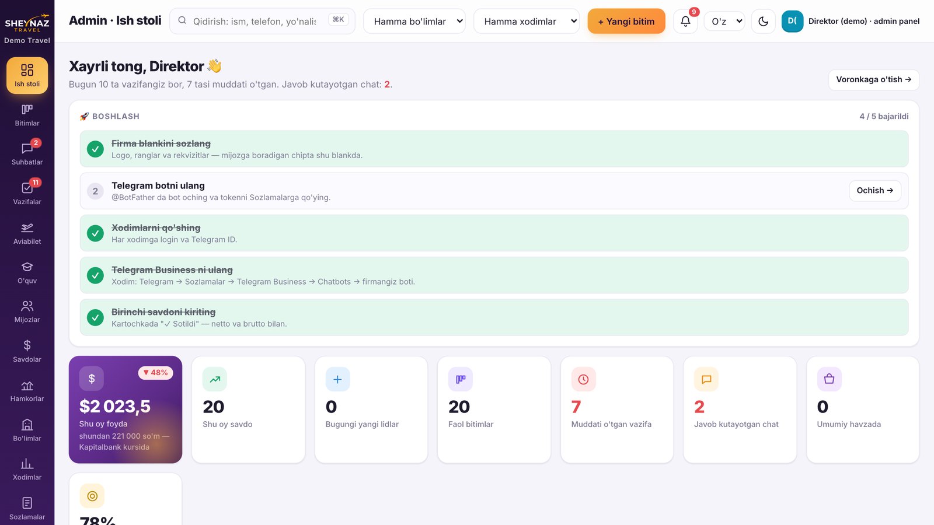Click the Yangi bitim button
The height and width of the screenshot is (525, 934).
pos(626,21)
